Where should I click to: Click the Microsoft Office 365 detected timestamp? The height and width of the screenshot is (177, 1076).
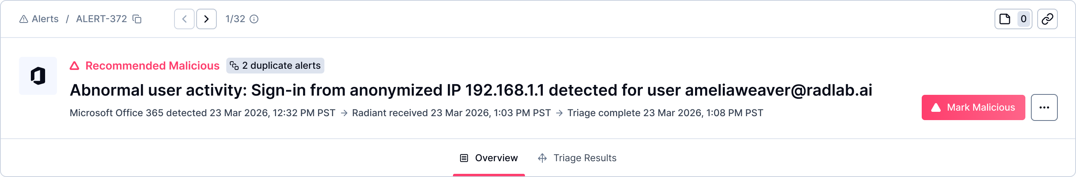202,113
